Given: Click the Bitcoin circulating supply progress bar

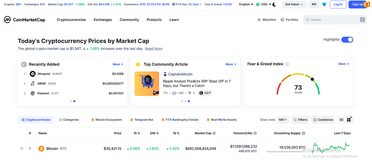Looking at the screenshot, I should pyautogui.click(x=286, y=152).
